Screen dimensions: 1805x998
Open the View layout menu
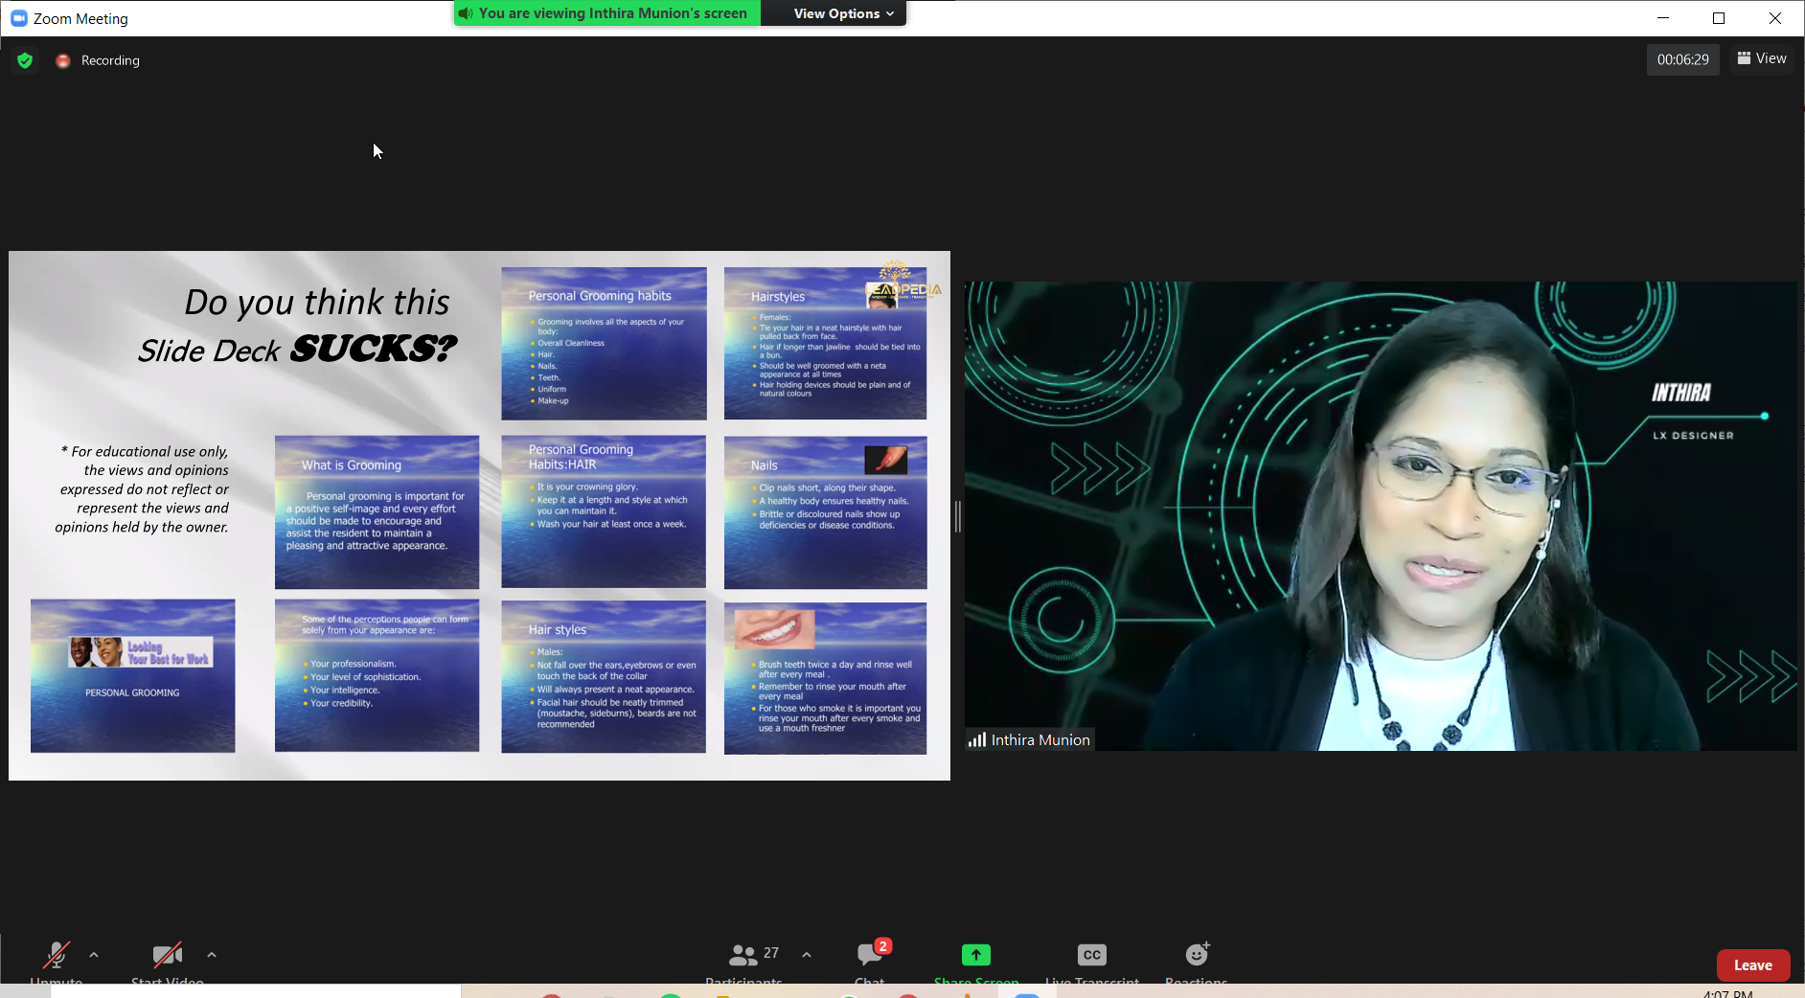point(1763,58)
